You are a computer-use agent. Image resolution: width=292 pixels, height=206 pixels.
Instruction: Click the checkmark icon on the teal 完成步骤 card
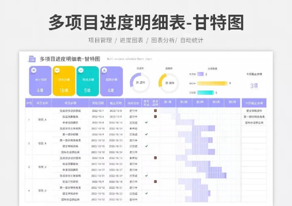81,70
